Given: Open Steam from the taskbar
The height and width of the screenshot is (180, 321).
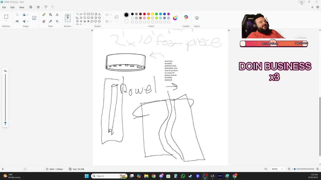Looking at the screenshot, I should 190,176.
